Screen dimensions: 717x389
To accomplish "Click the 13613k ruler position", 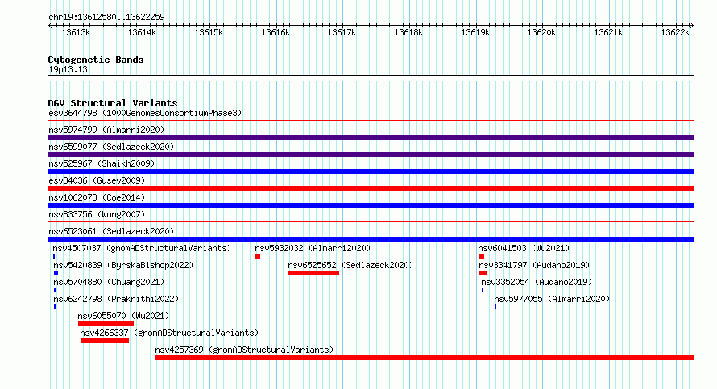I will click(76, 32).
